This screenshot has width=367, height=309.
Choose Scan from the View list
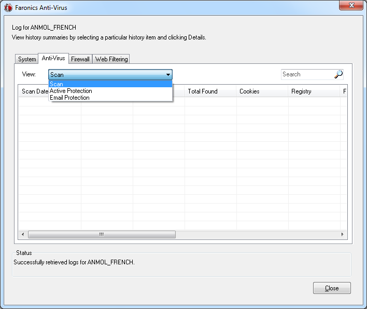[x=110, y=84]
